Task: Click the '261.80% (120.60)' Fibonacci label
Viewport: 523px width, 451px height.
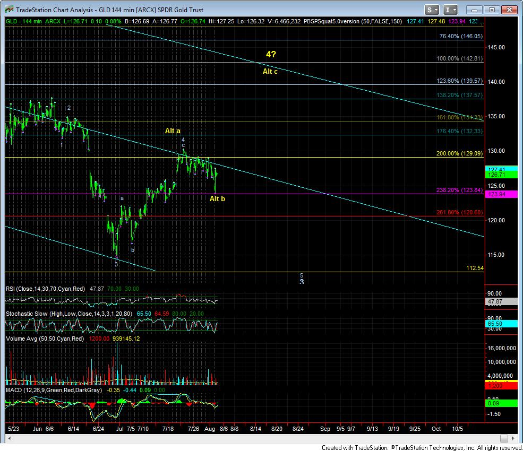Action: coord(460,212)
